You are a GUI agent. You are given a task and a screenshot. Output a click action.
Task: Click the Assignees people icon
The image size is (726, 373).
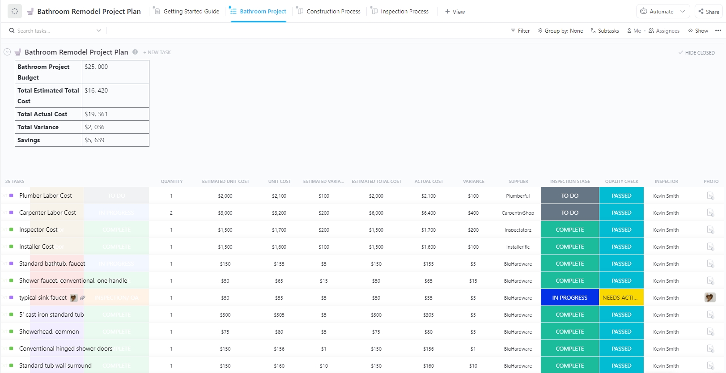coord(651,31)
